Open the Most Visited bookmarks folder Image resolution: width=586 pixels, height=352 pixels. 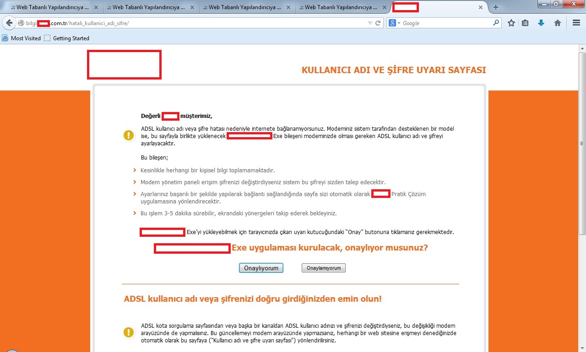[22, 38]
